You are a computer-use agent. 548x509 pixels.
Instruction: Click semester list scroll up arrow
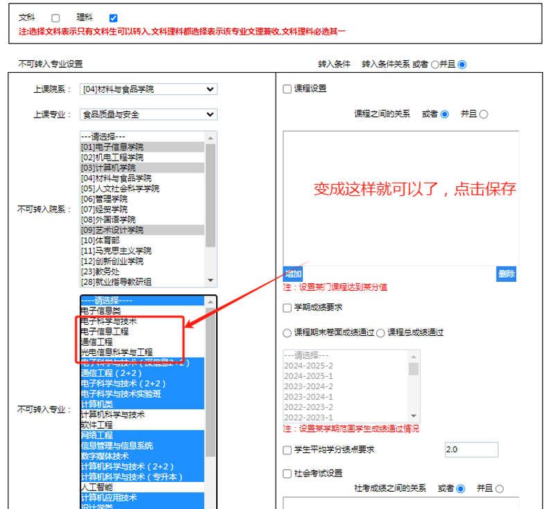pyautogui.click(x=414, y=357)
